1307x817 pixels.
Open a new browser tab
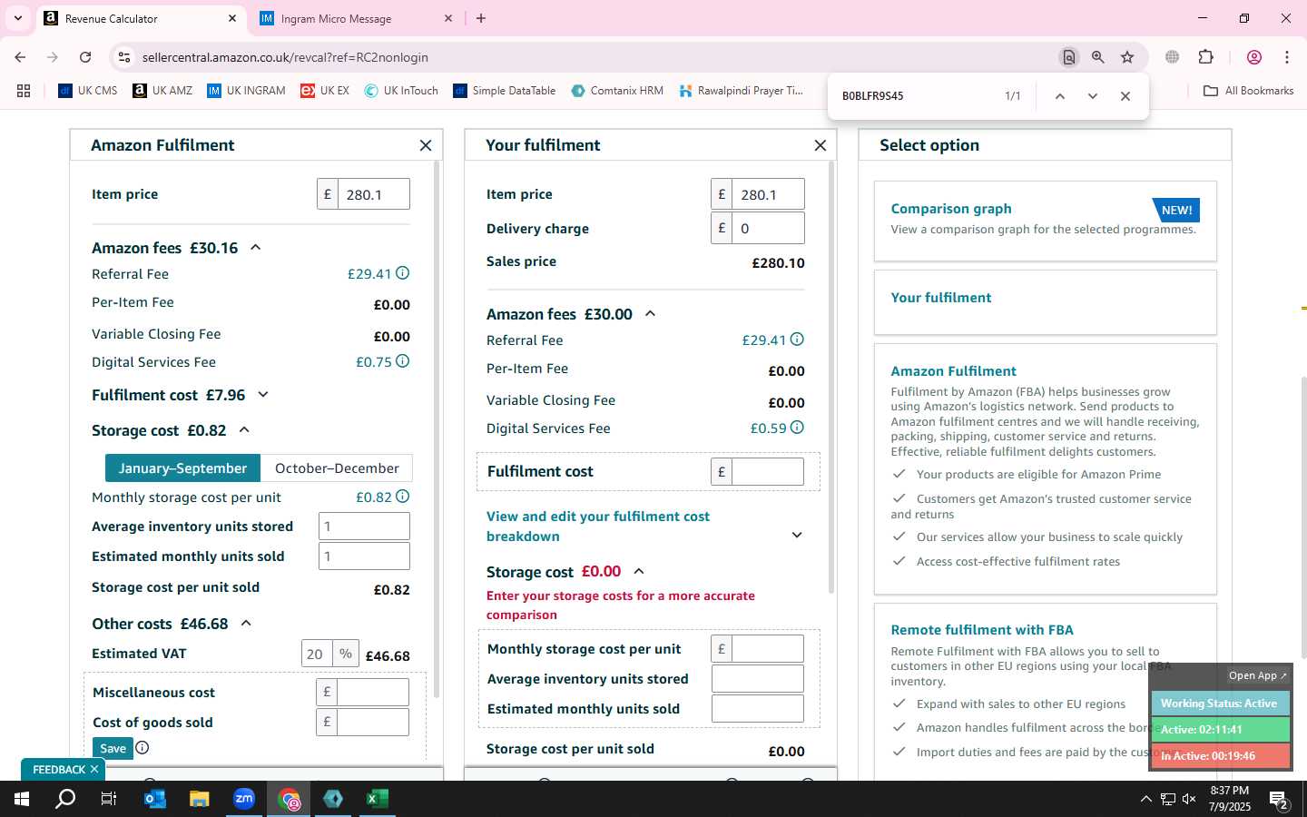pyautogui.click(x=481, y=18)
